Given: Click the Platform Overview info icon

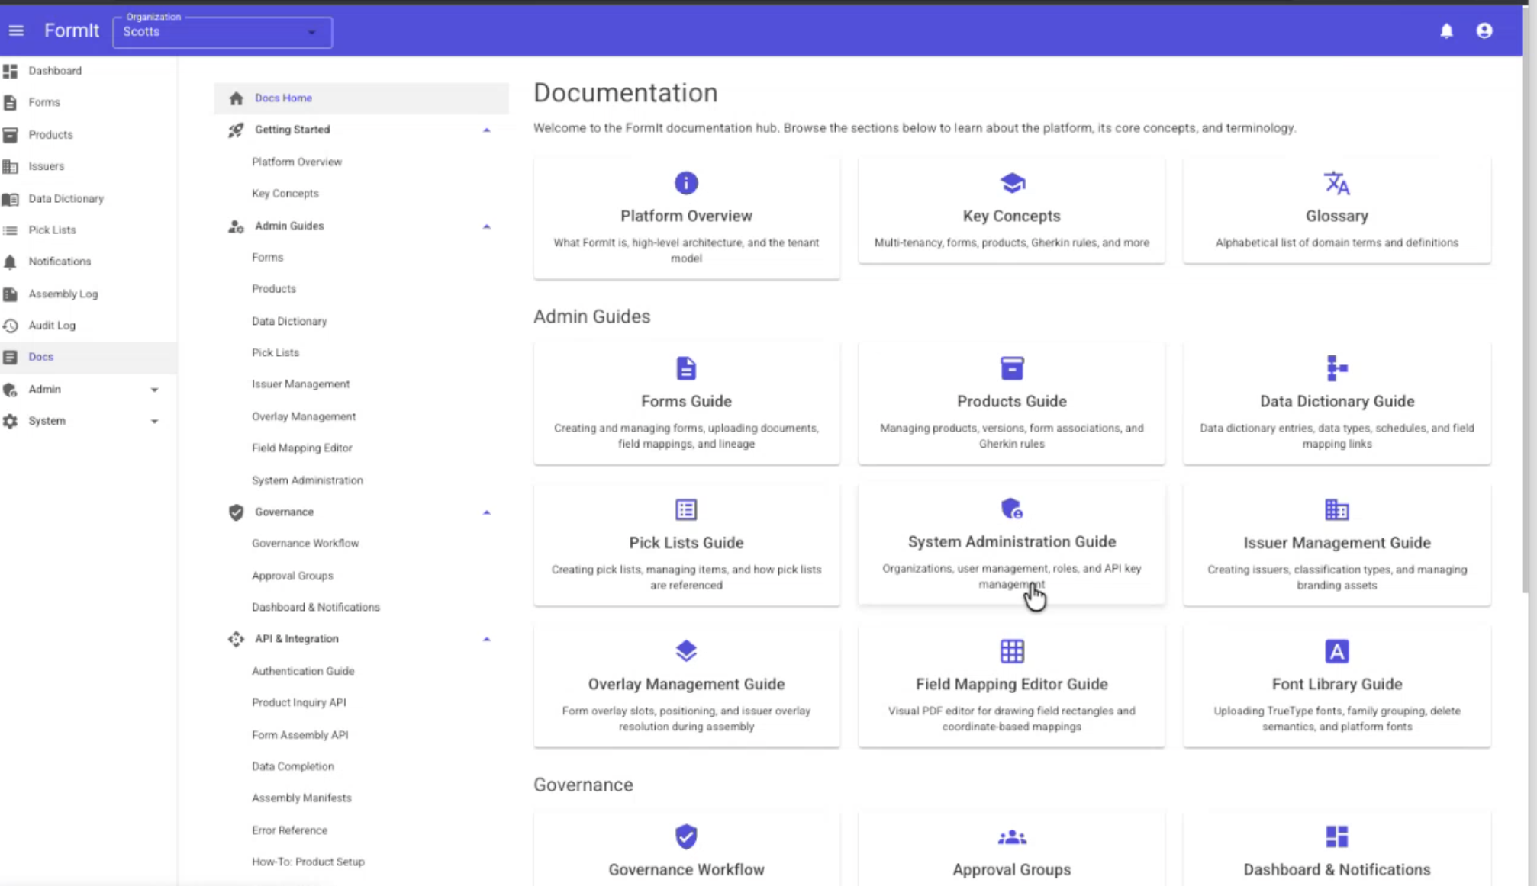Looking at the screenshot, I should point(686,183).
